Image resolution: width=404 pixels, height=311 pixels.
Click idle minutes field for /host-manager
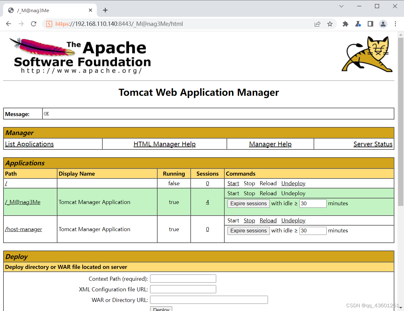coord(313,231)
